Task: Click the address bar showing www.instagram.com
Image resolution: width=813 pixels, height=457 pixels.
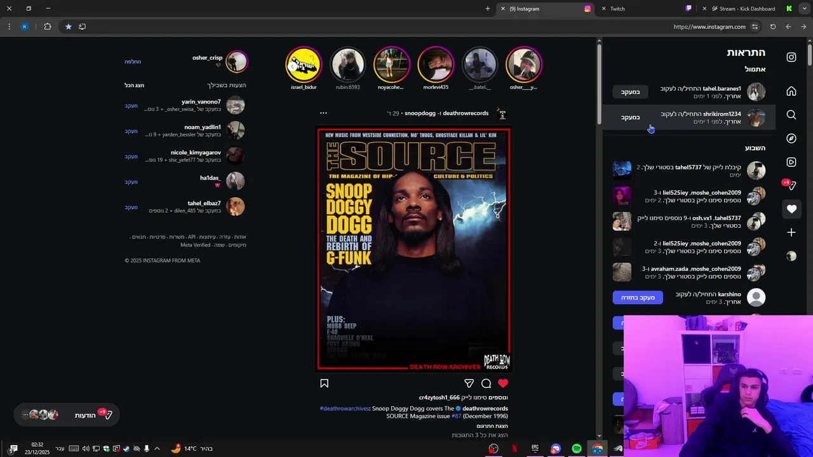Action: pos(709,27)
